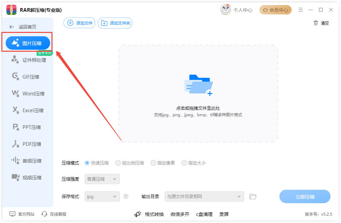341x223 pixels.
Task: Click the 返回首页 text link
Action: [x=27, y=27]
